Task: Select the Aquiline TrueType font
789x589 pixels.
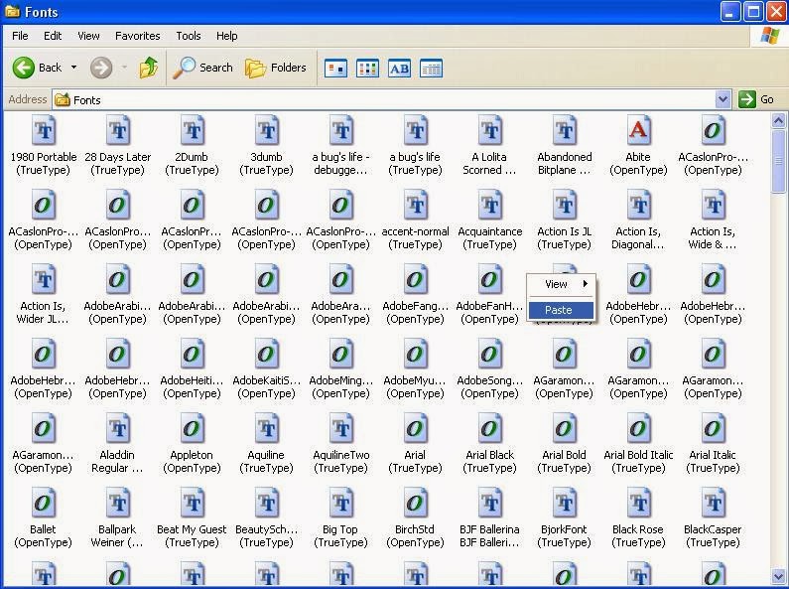Action: 266,444
